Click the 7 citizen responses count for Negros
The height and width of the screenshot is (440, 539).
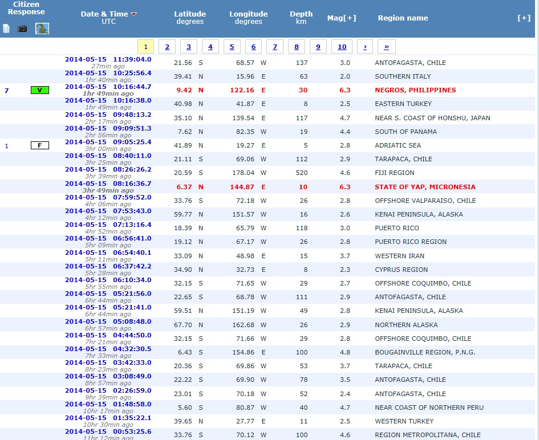pyautogui.click(x=6, y=91)
